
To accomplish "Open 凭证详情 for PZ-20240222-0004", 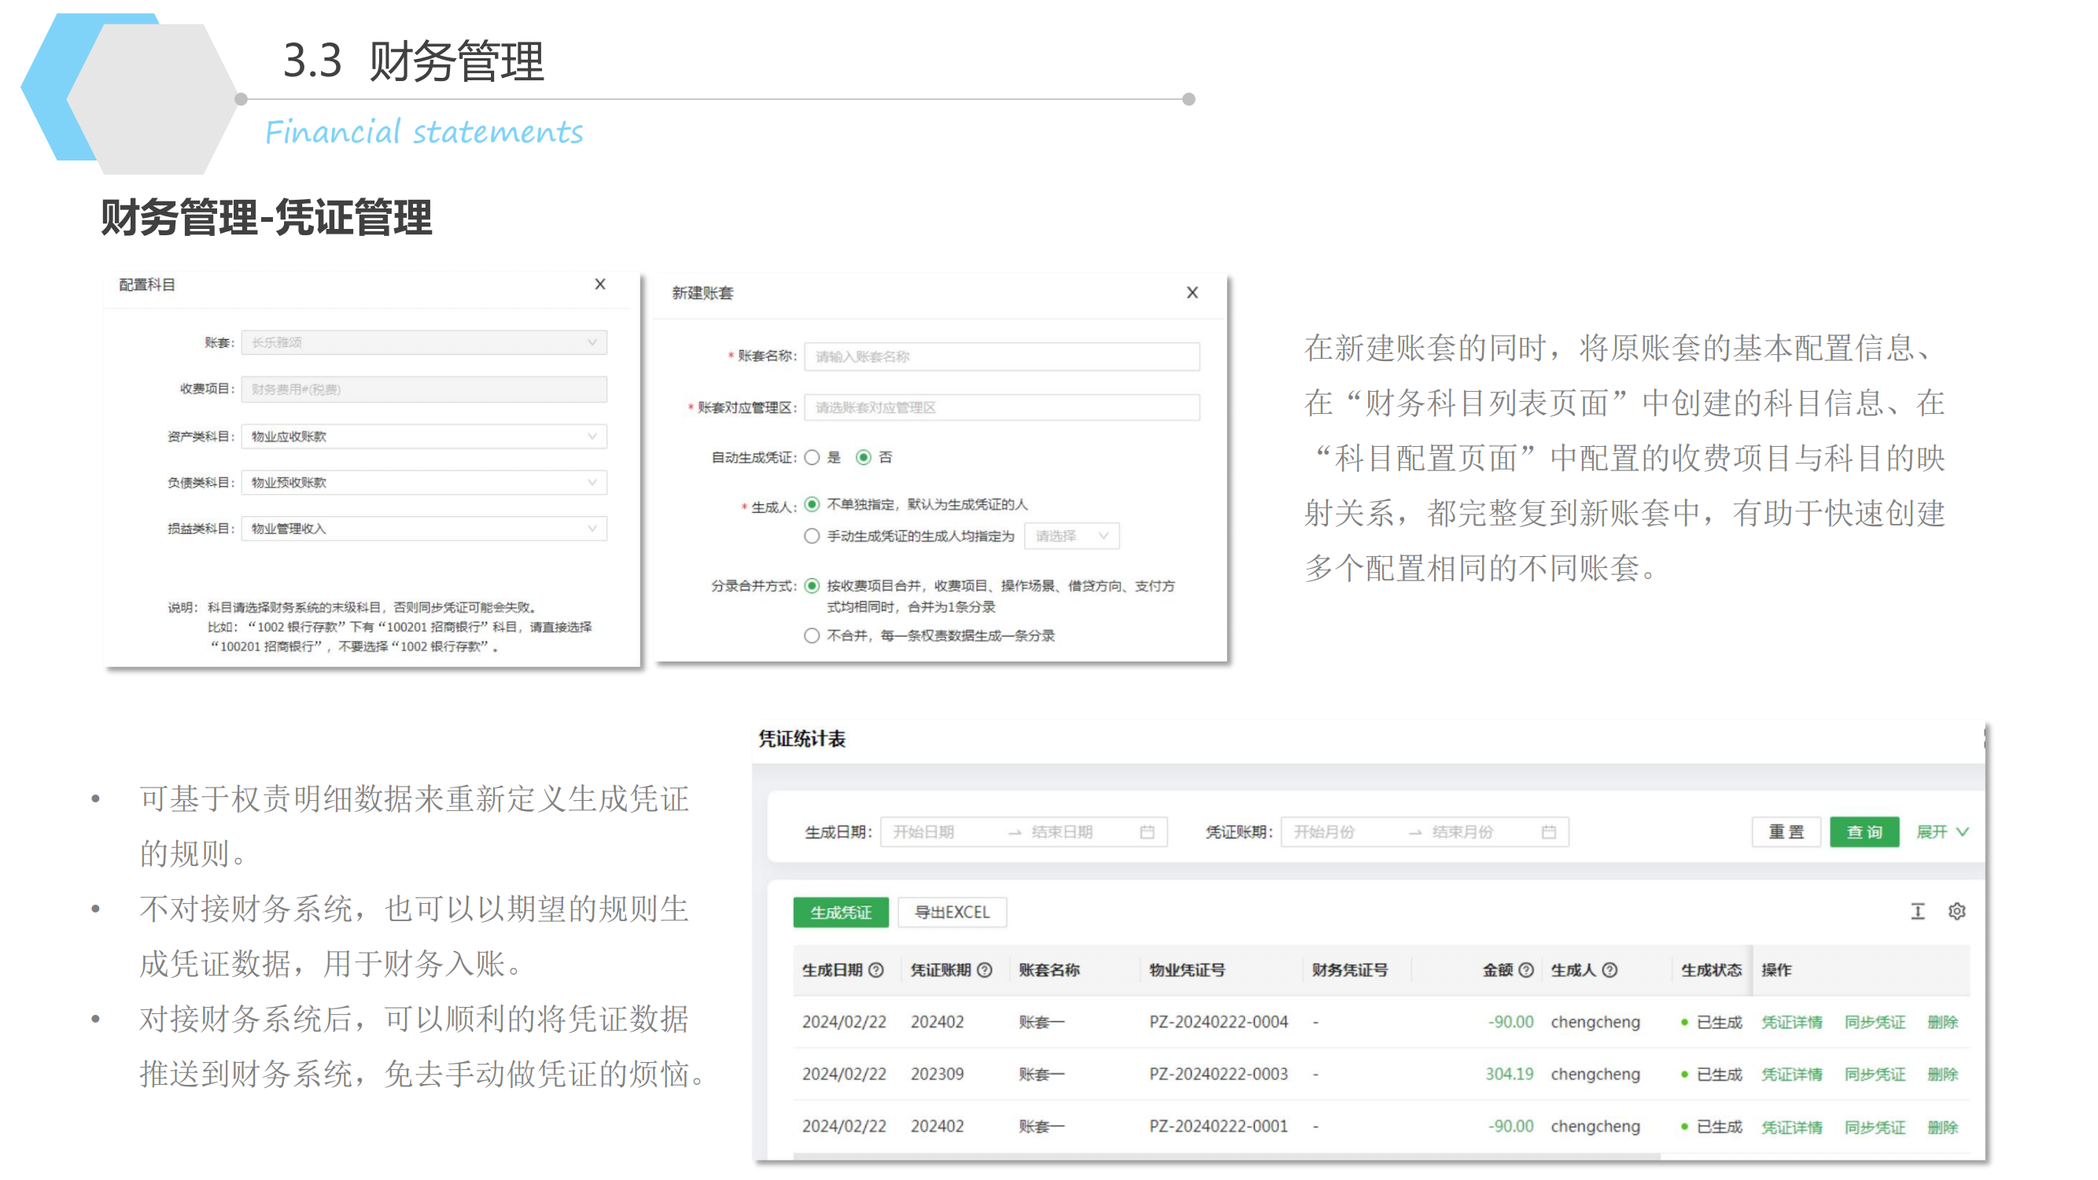I will [x=1791, y=1022].
